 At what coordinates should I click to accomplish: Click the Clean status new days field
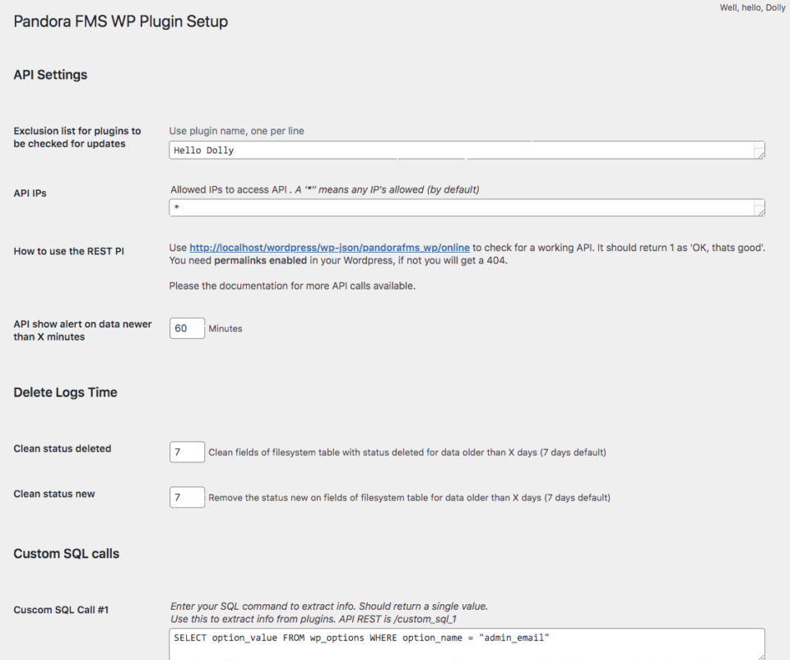(x=187, y=497)
